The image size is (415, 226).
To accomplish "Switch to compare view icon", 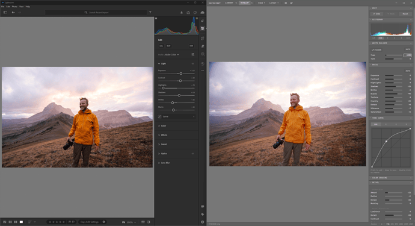I will tap(16, 222).
